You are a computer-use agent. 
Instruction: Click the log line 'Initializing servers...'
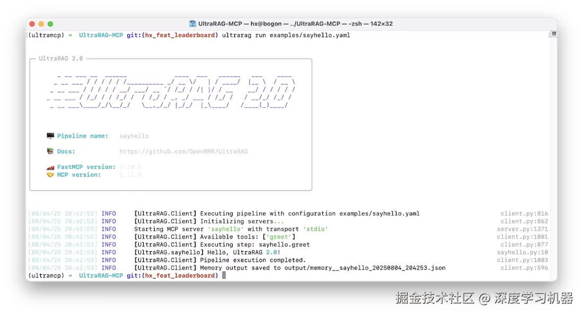pyautogui.click(x=209, y=221)
